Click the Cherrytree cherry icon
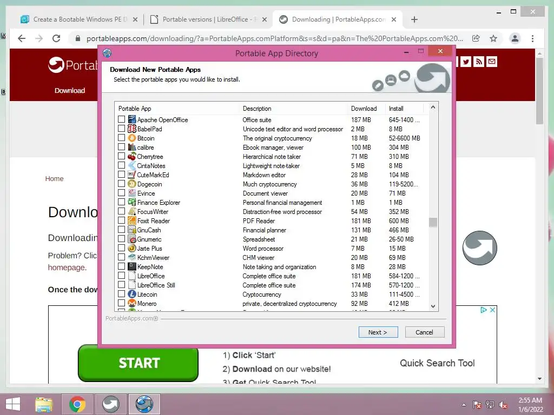This screenshot has height=415, width=554. point(132,156)
